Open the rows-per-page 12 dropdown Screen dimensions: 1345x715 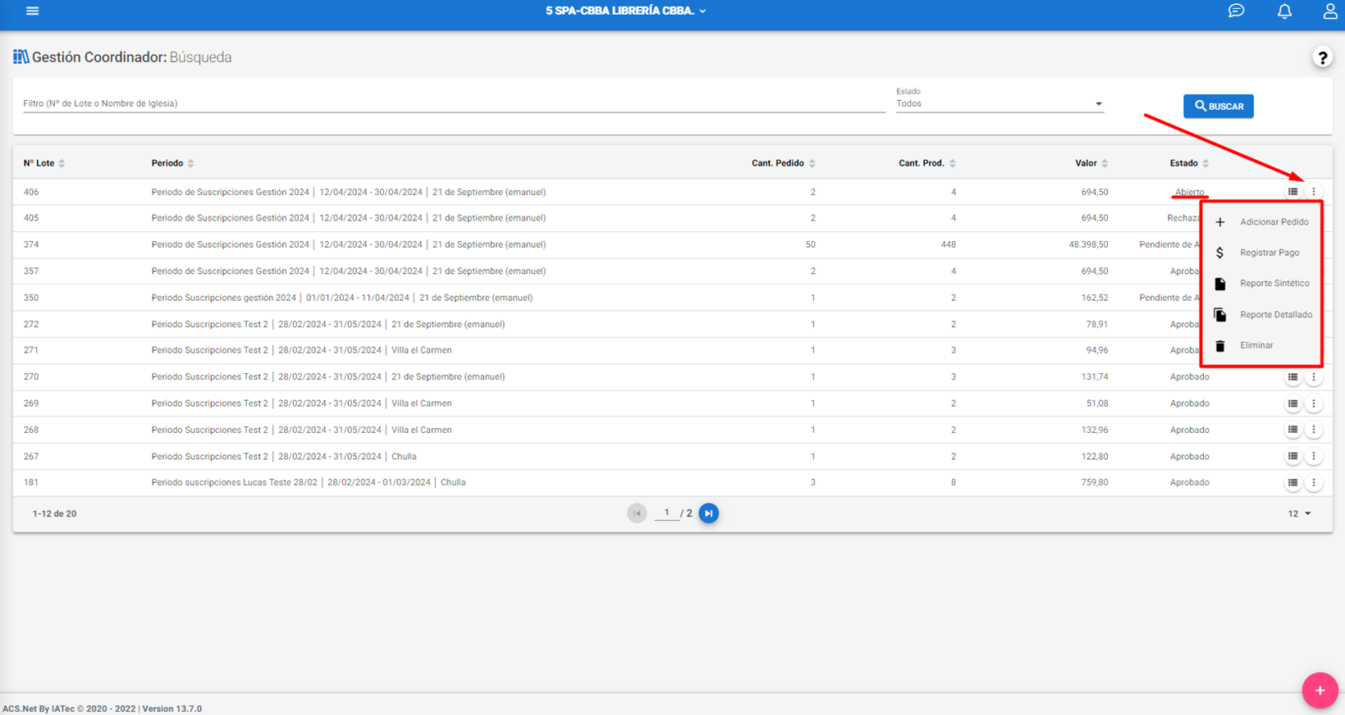(x=1299, y=513)
